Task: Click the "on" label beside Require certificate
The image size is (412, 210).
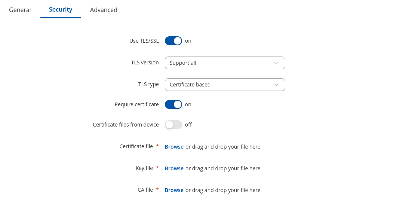Action: click(188, 104)
